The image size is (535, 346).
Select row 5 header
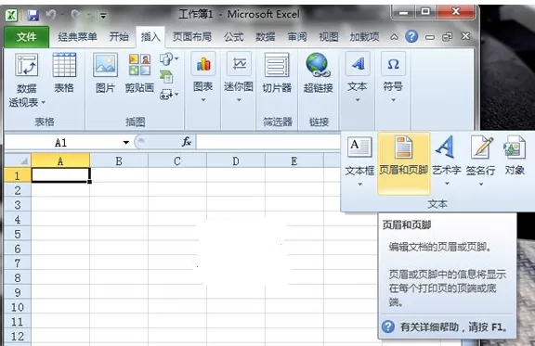click(18, 234)
